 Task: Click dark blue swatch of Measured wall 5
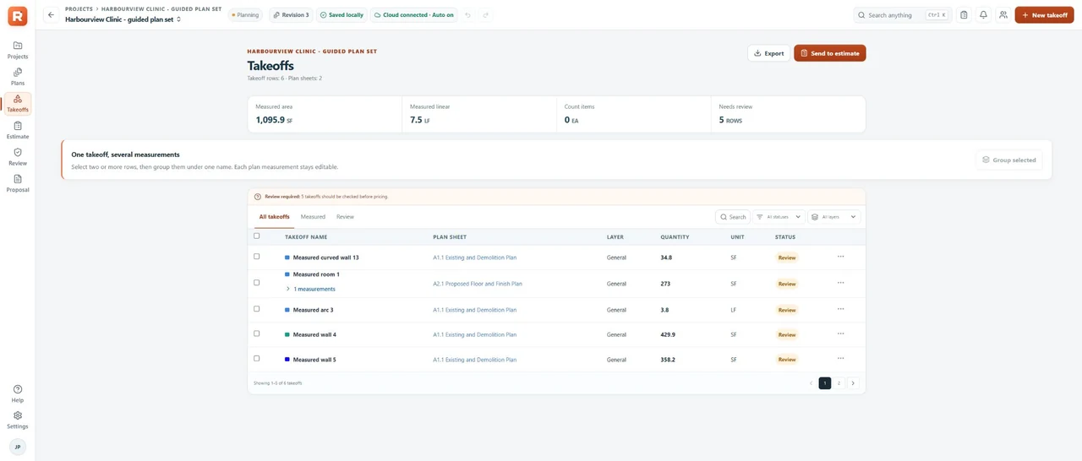(287, 360)
